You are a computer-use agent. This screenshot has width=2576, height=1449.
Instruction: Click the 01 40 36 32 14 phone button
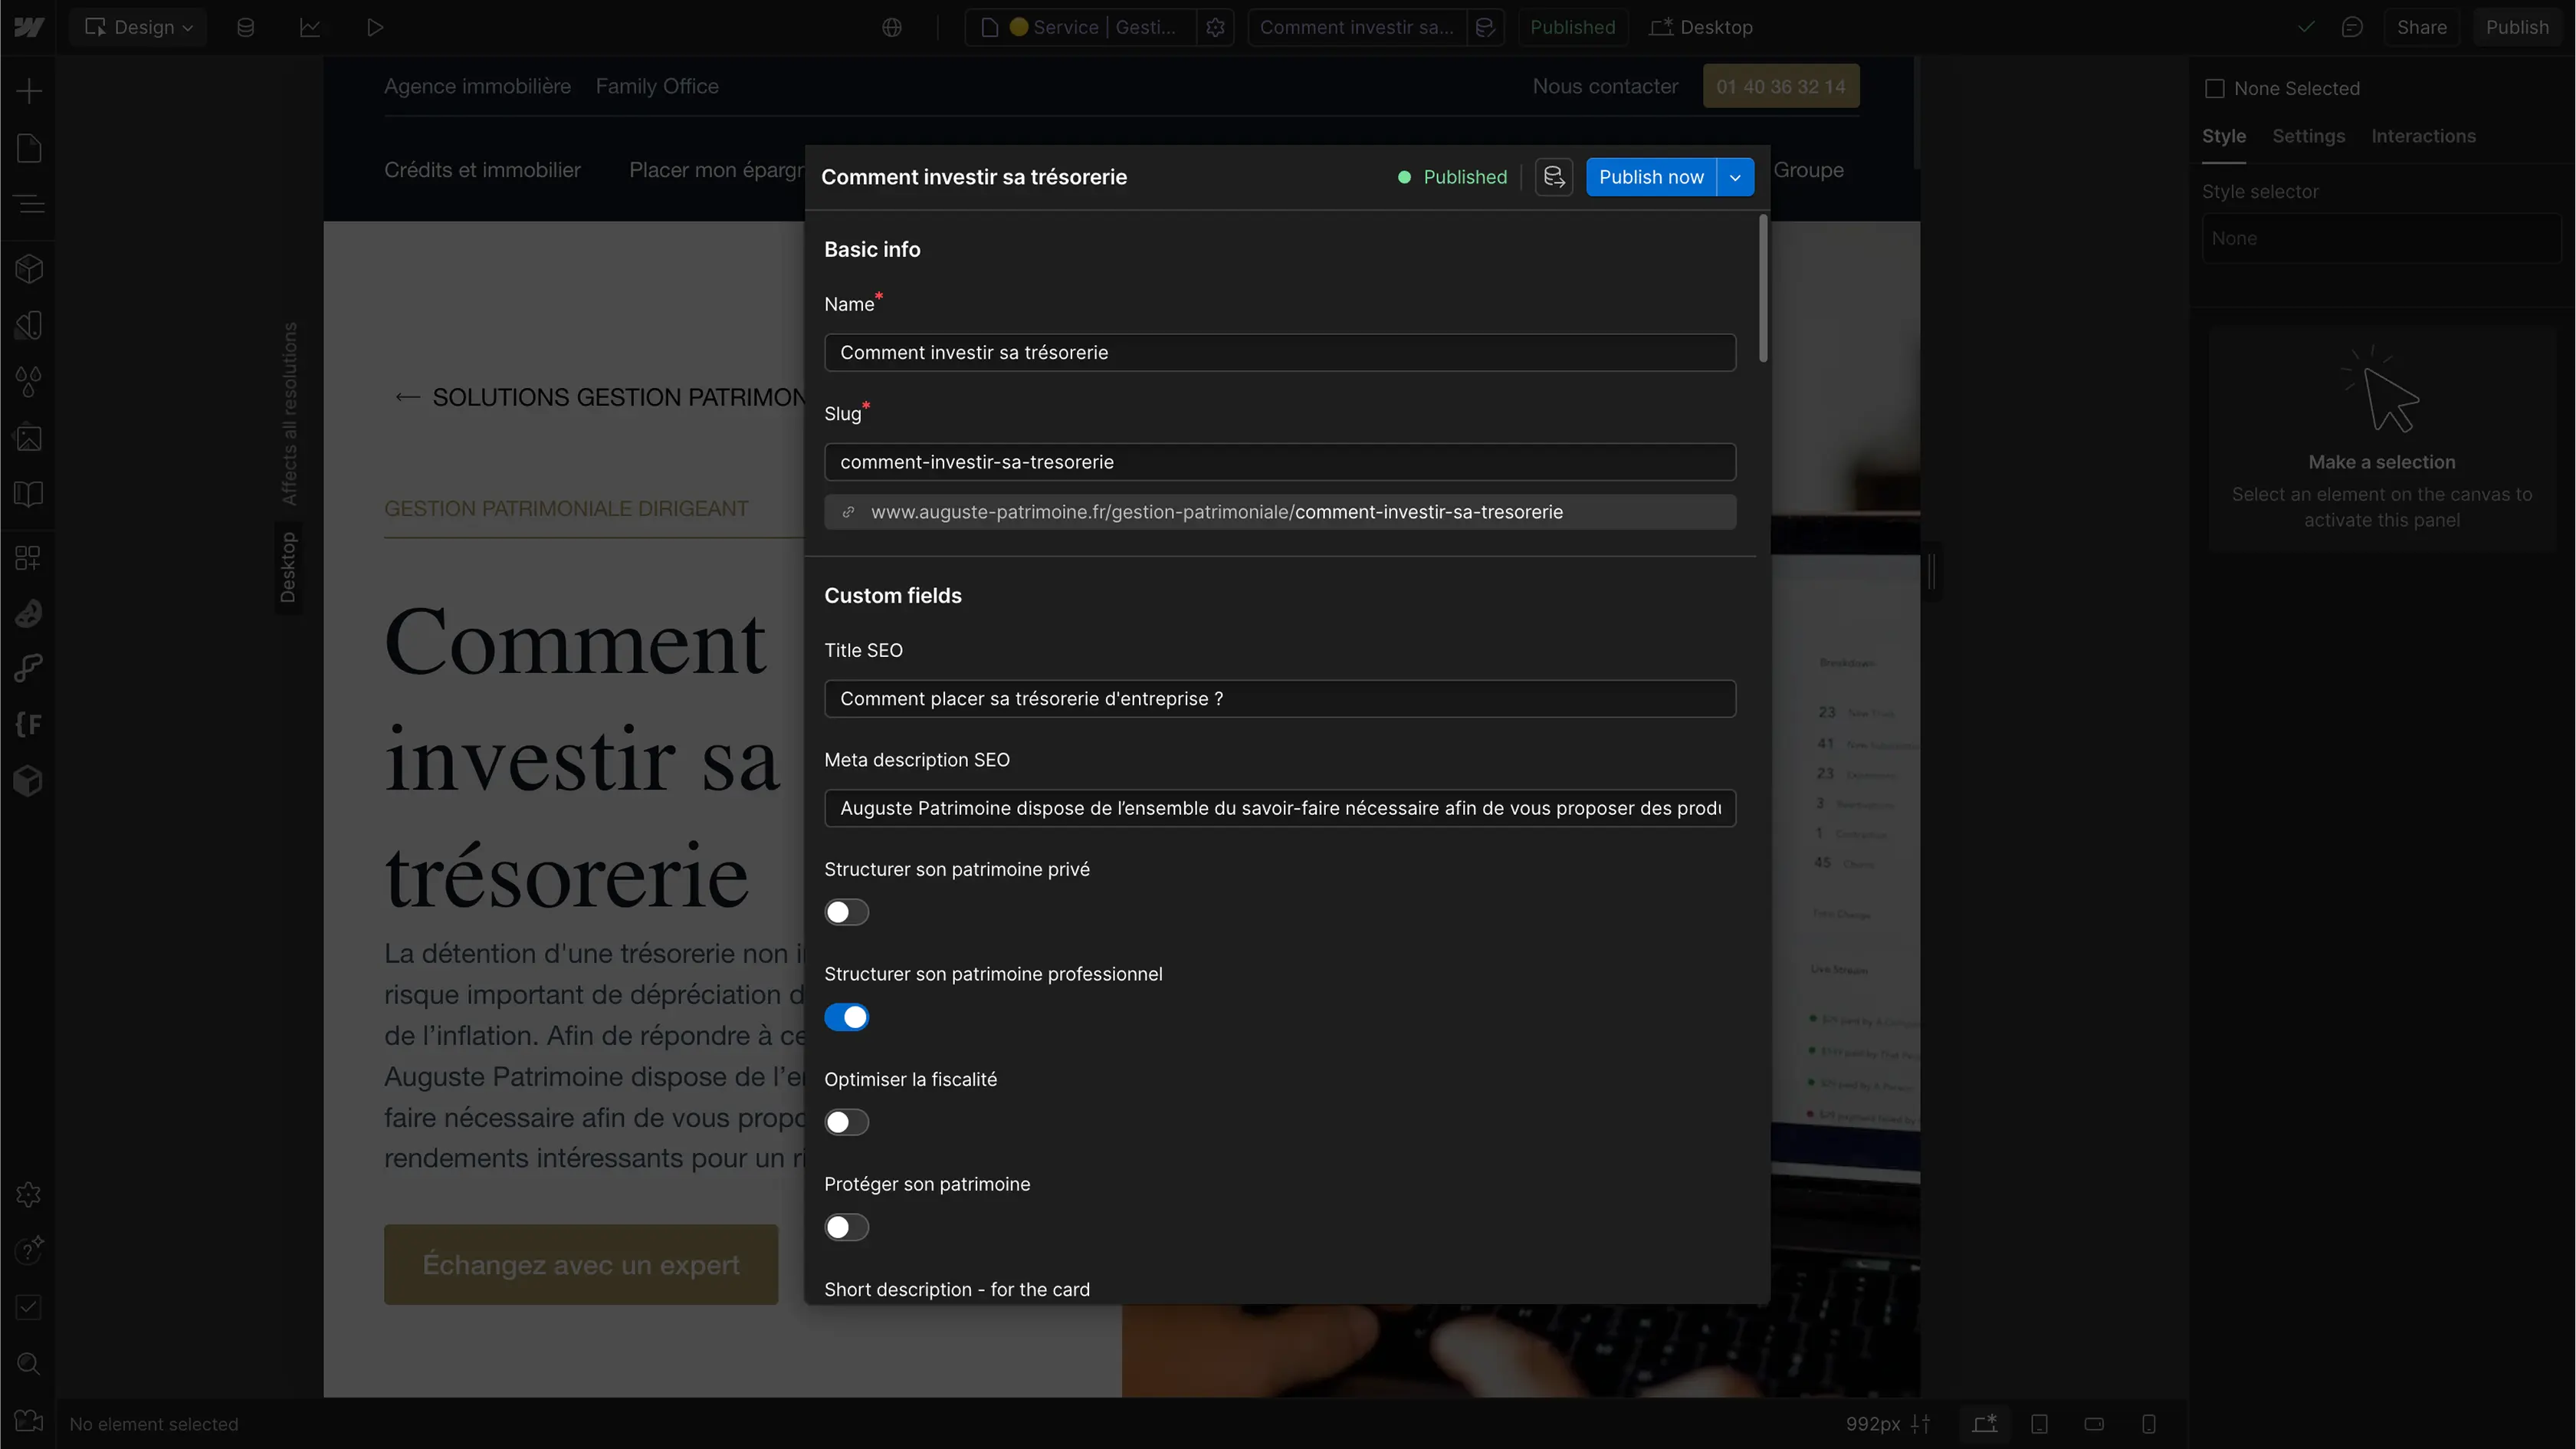pos(1781,86)
